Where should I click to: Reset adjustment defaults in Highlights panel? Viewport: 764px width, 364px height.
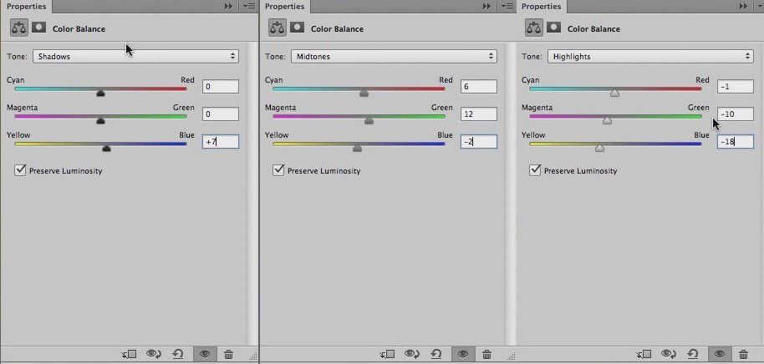[693, 354]
